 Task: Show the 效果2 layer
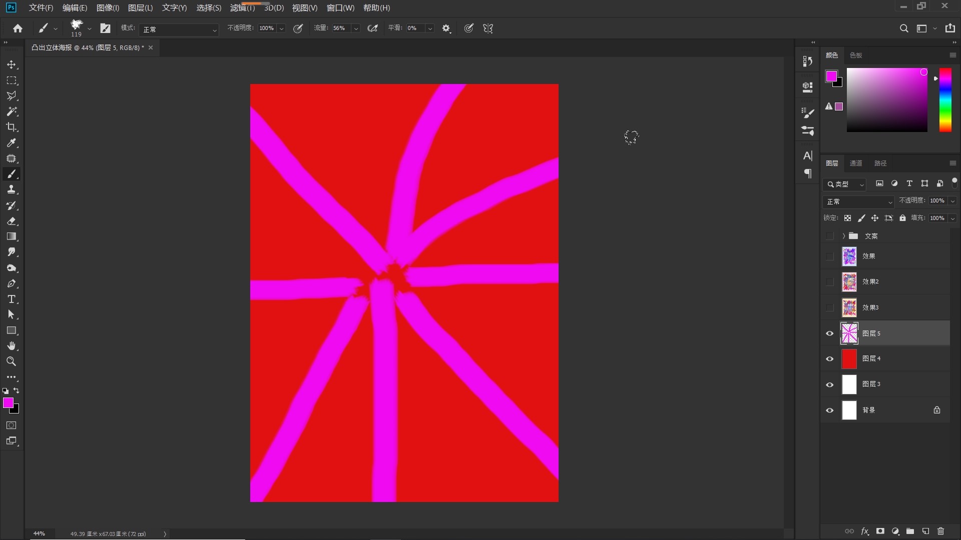pos(830,282)
